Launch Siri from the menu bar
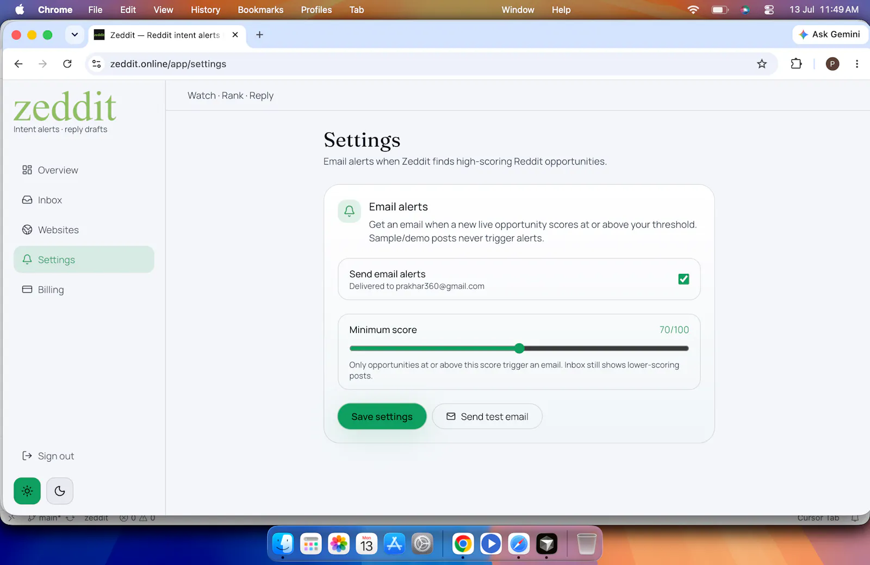The height and width of the screenshot is (565, 870). coord(745,10)
